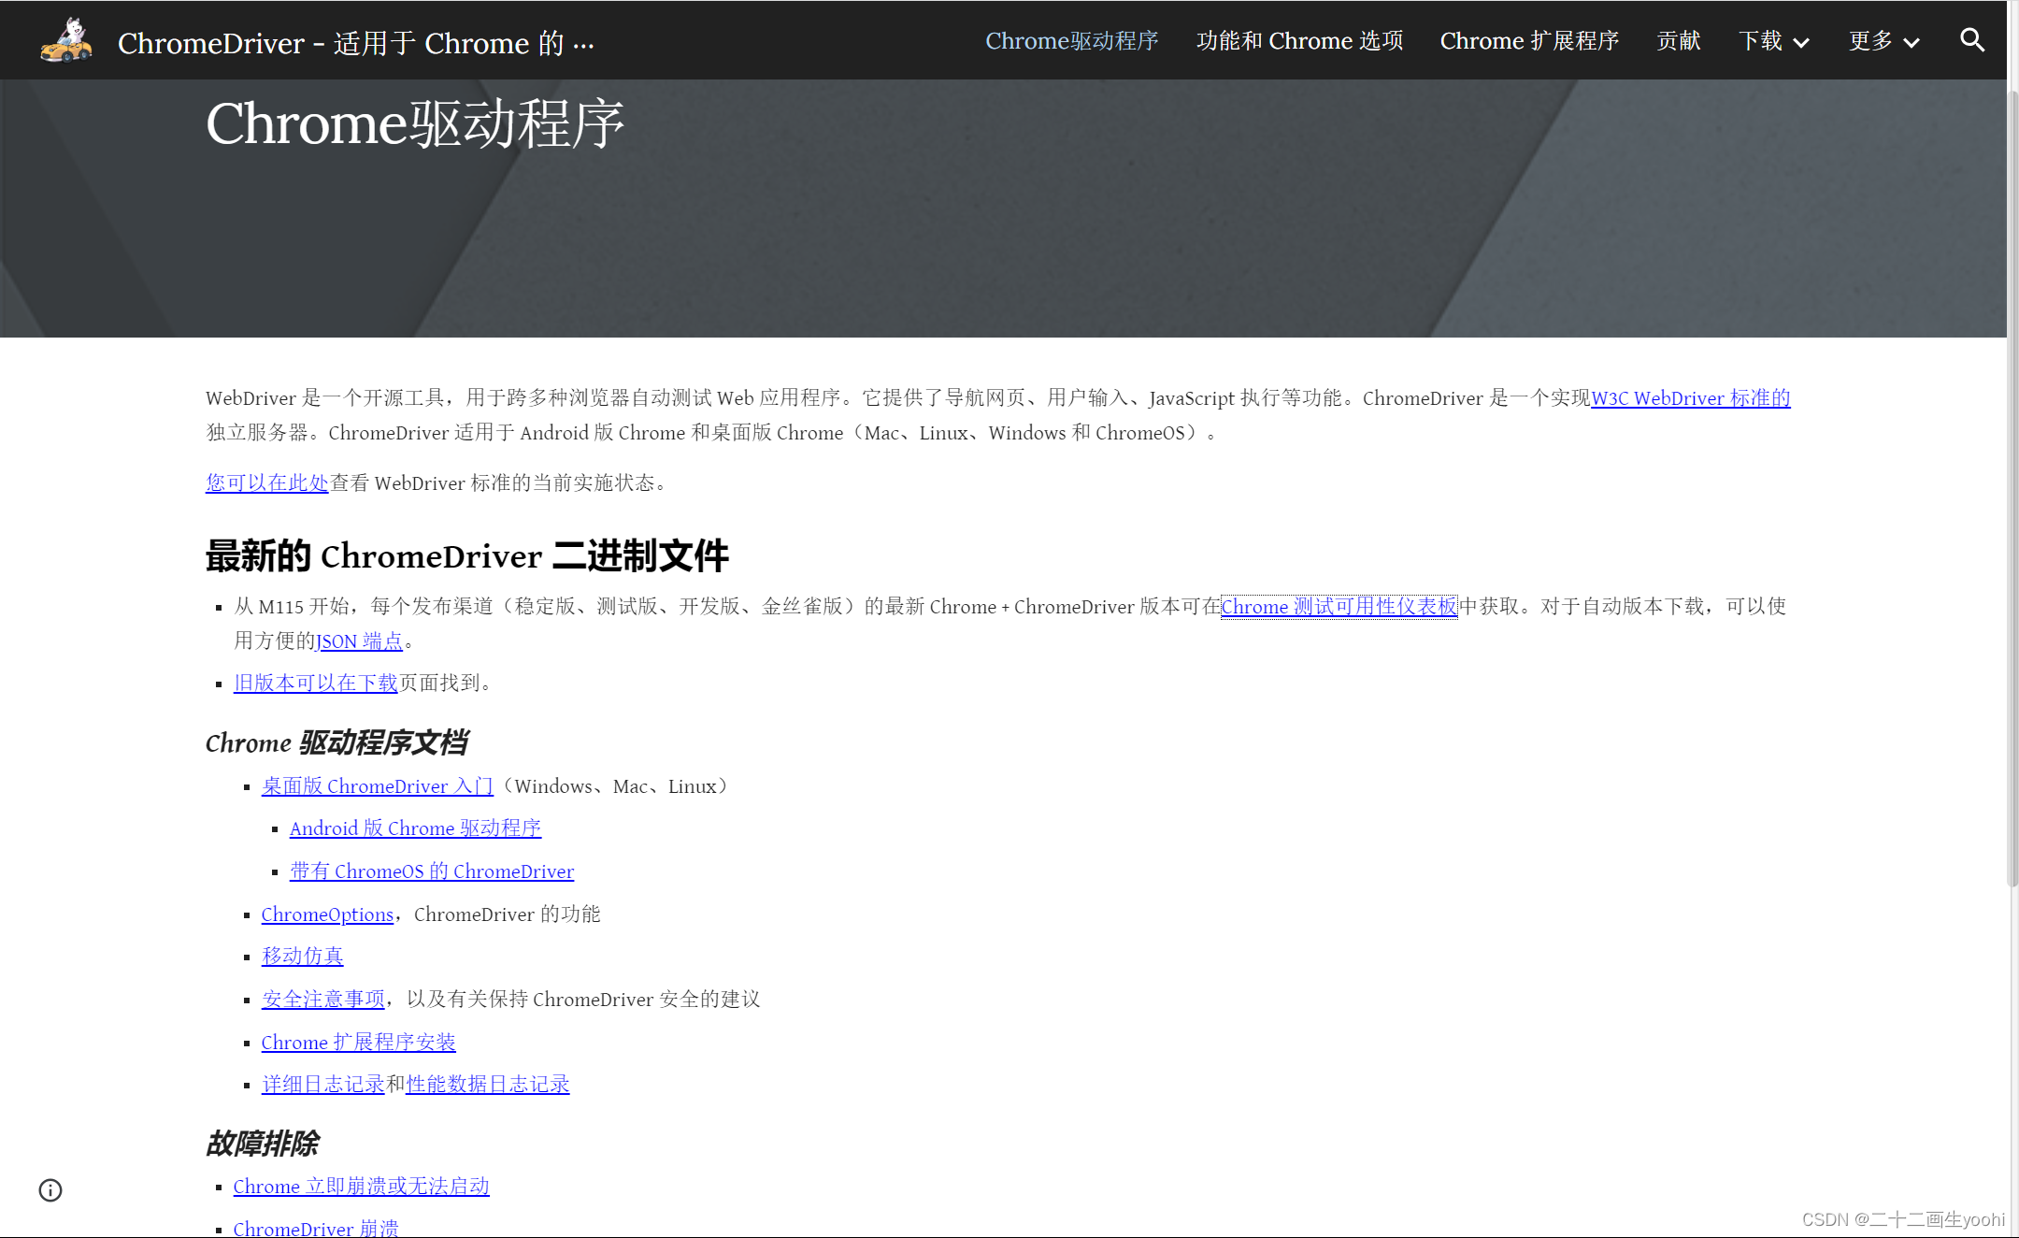Screen dimensions: 2019x1238
Task: Expand the 更多 dropdown chevron
Action: (1912, 41)
